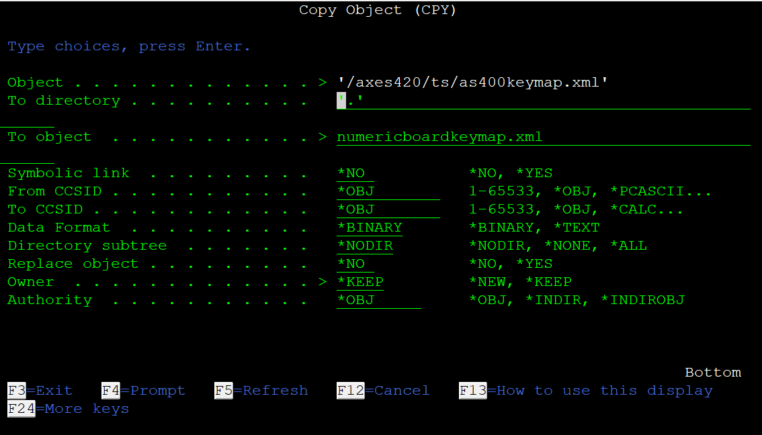Show more keys with F24
This screenshot has width=762, height=435.
(68, 409)
